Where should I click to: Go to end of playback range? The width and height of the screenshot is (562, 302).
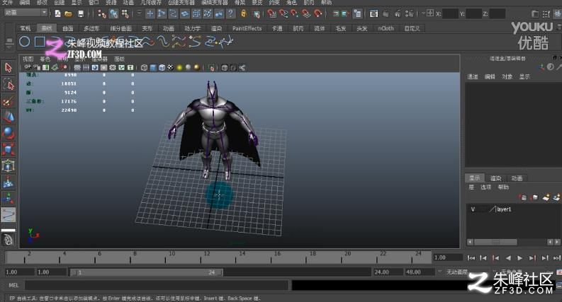coord(556,257)
